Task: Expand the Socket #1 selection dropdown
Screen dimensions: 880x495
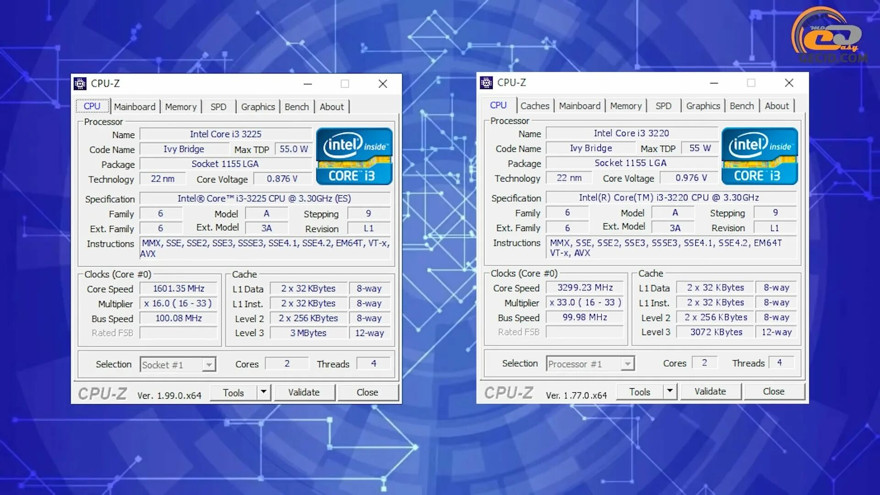Action: click(209, 365)
